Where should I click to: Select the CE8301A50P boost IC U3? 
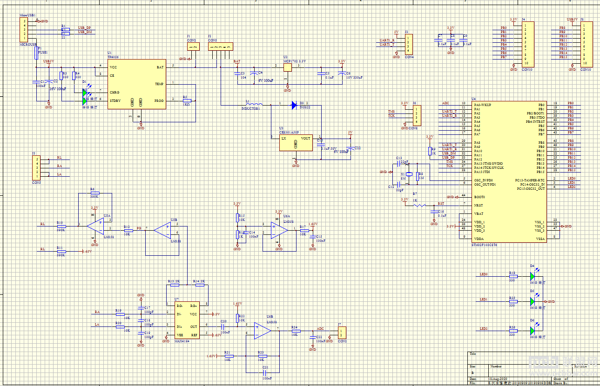point(296,142)
